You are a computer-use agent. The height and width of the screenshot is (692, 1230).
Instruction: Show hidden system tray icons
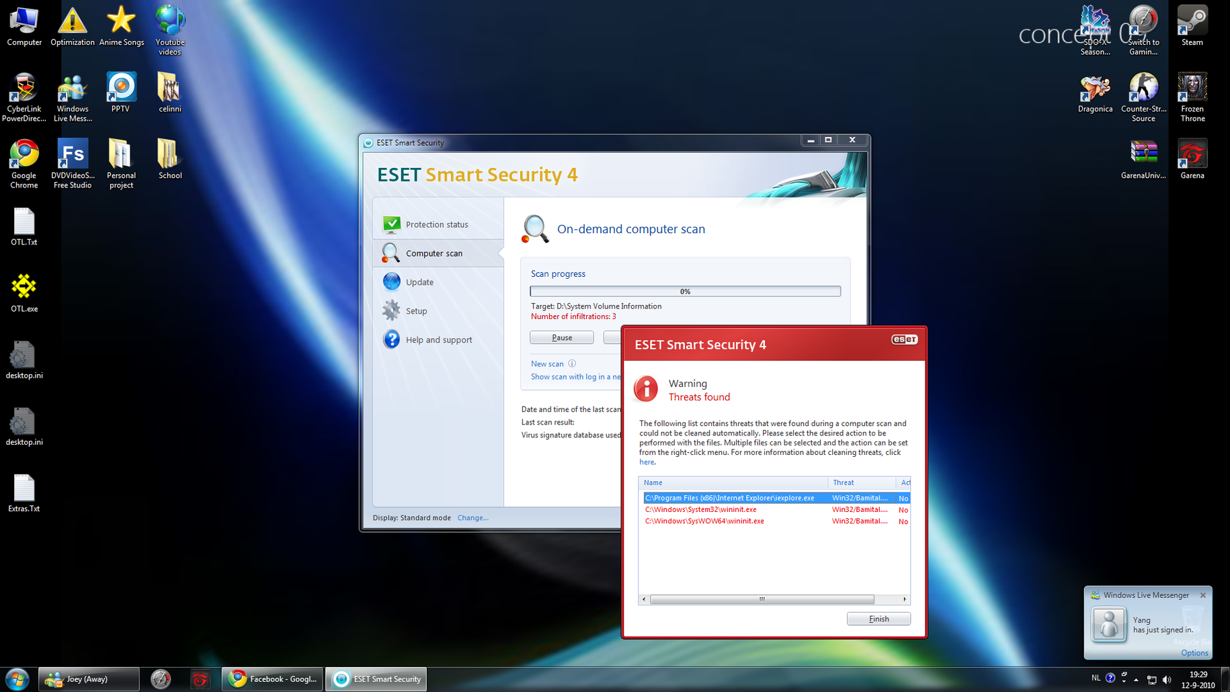pyautogui.click(x=1136, y=680)
